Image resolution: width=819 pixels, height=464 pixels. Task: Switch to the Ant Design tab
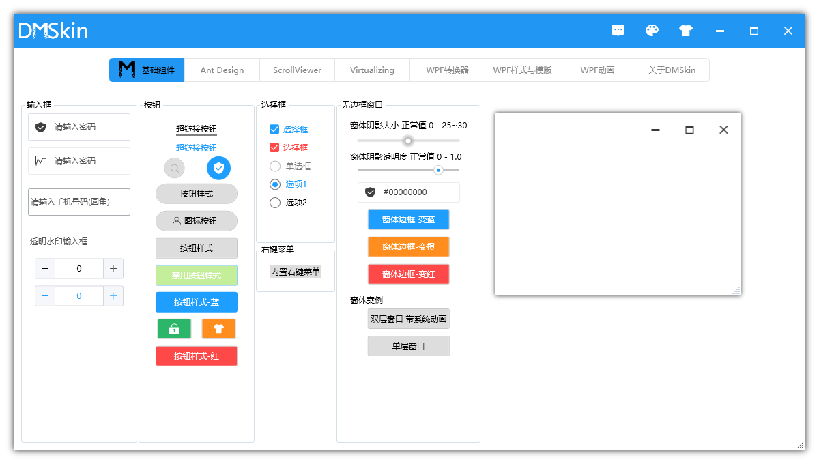click(222, 70)
